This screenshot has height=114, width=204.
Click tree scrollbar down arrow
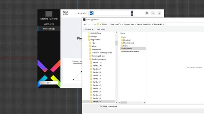click(x=116, y=103)
